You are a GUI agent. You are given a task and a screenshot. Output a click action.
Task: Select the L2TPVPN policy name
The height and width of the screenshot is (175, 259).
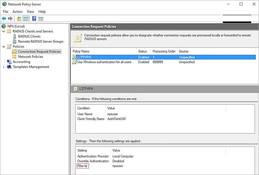[84, 57]
